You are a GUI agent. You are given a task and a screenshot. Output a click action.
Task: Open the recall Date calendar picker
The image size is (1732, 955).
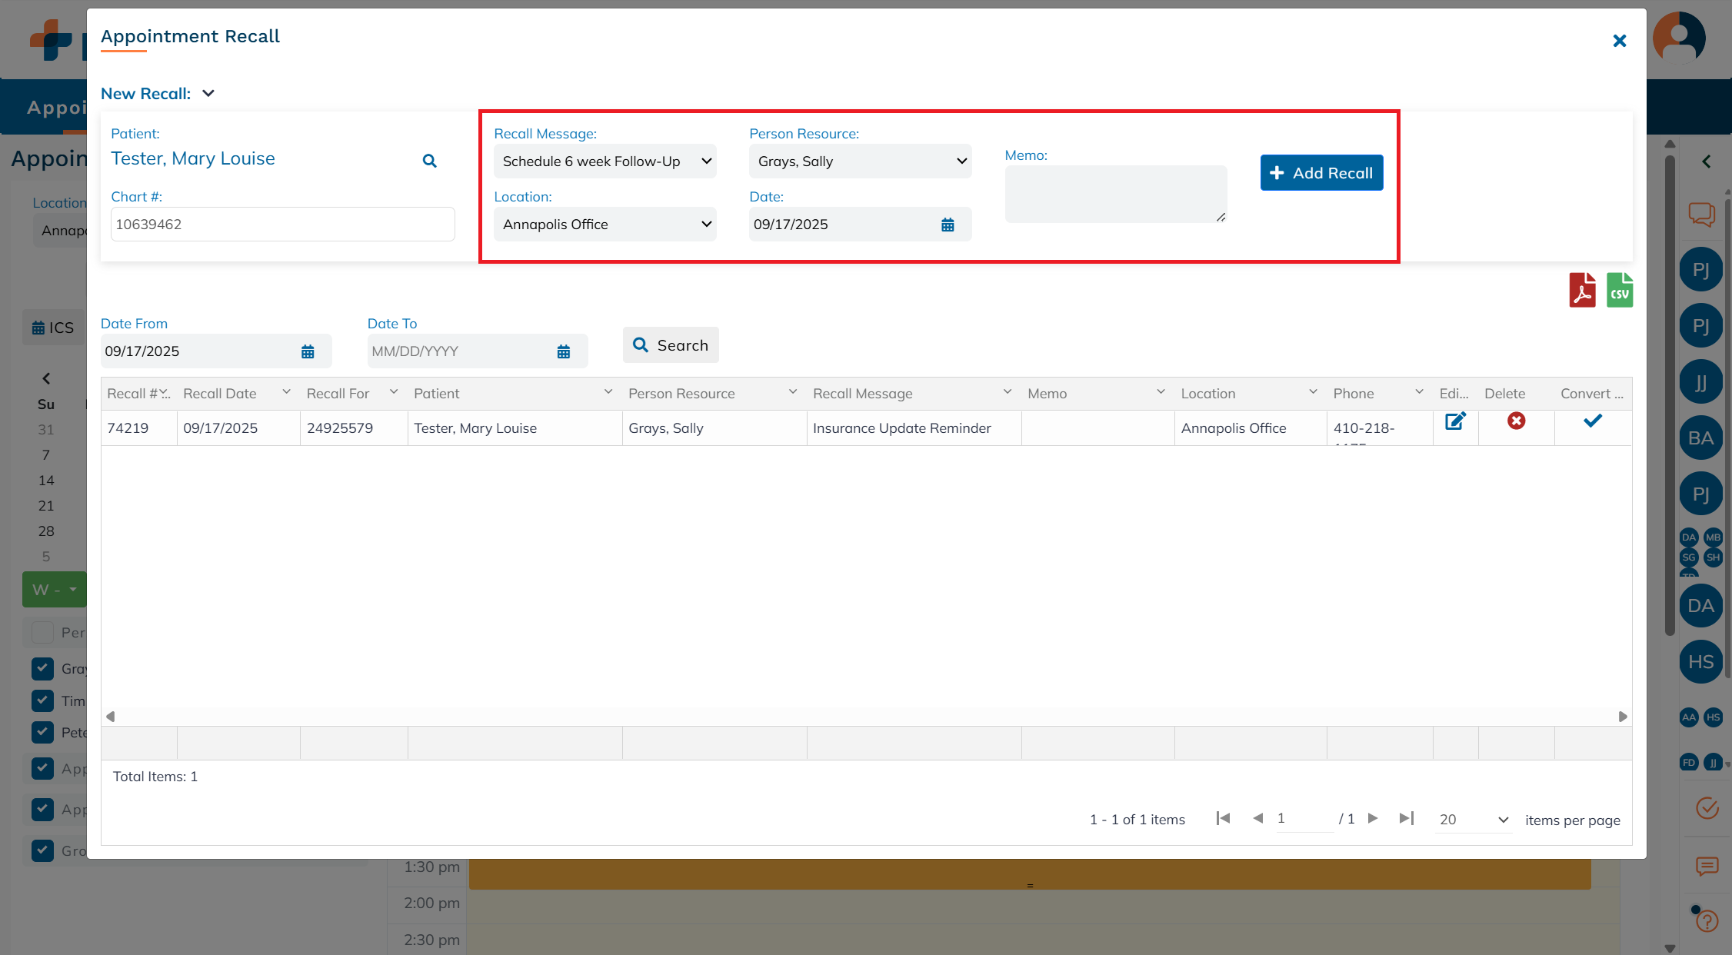click(x=948, y=225)
